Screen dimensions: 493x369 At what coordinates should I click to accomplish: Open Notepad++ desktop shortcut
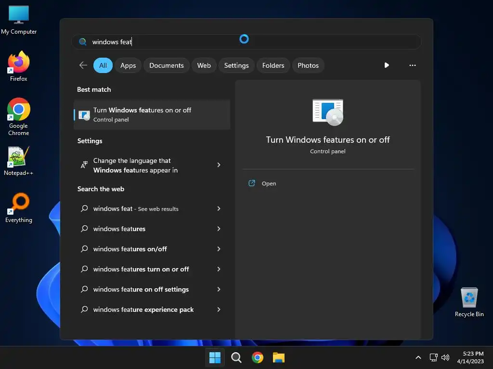point(19,161)
